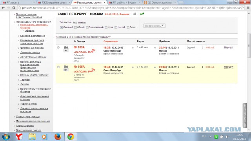Image resolution: width=251 pixels, height=141 pixels.
Task: Toggle the Общий checkbox
Action: pos(75,27)
